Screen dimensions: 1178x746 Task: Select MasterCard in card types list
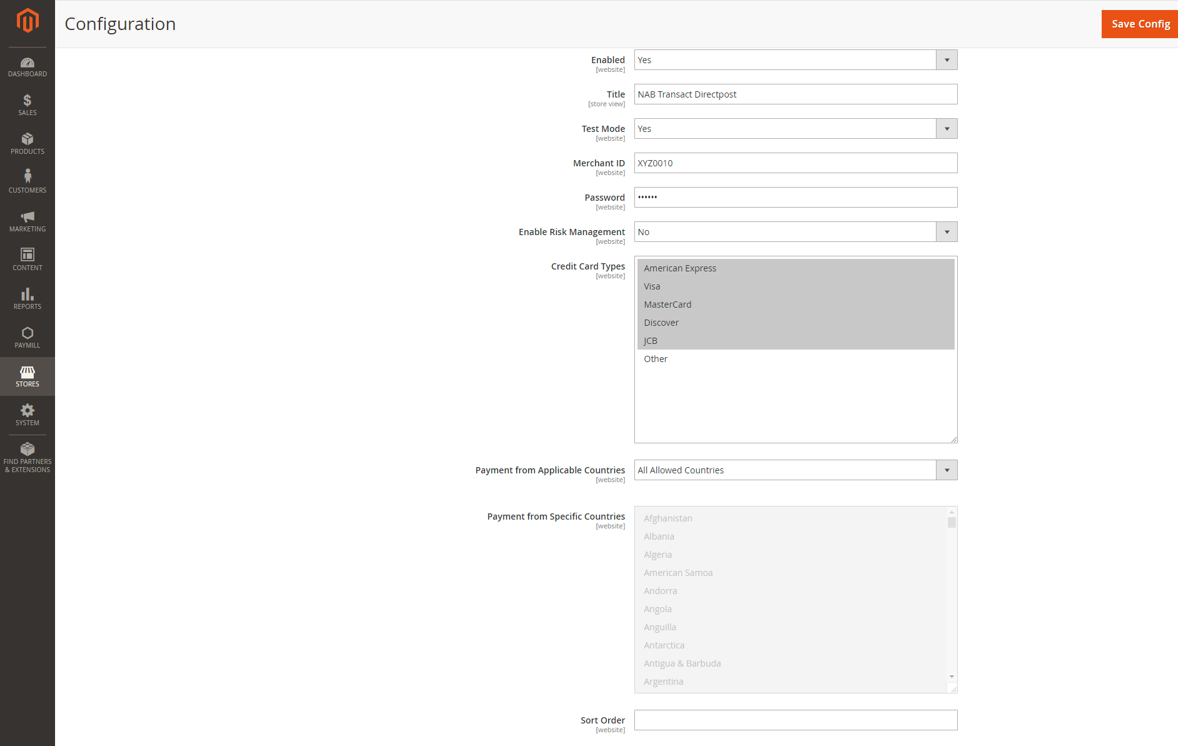796,305
